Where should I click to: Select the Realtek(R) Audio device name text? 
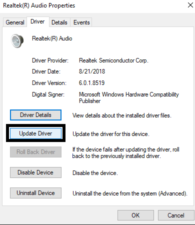pos(52,38)
